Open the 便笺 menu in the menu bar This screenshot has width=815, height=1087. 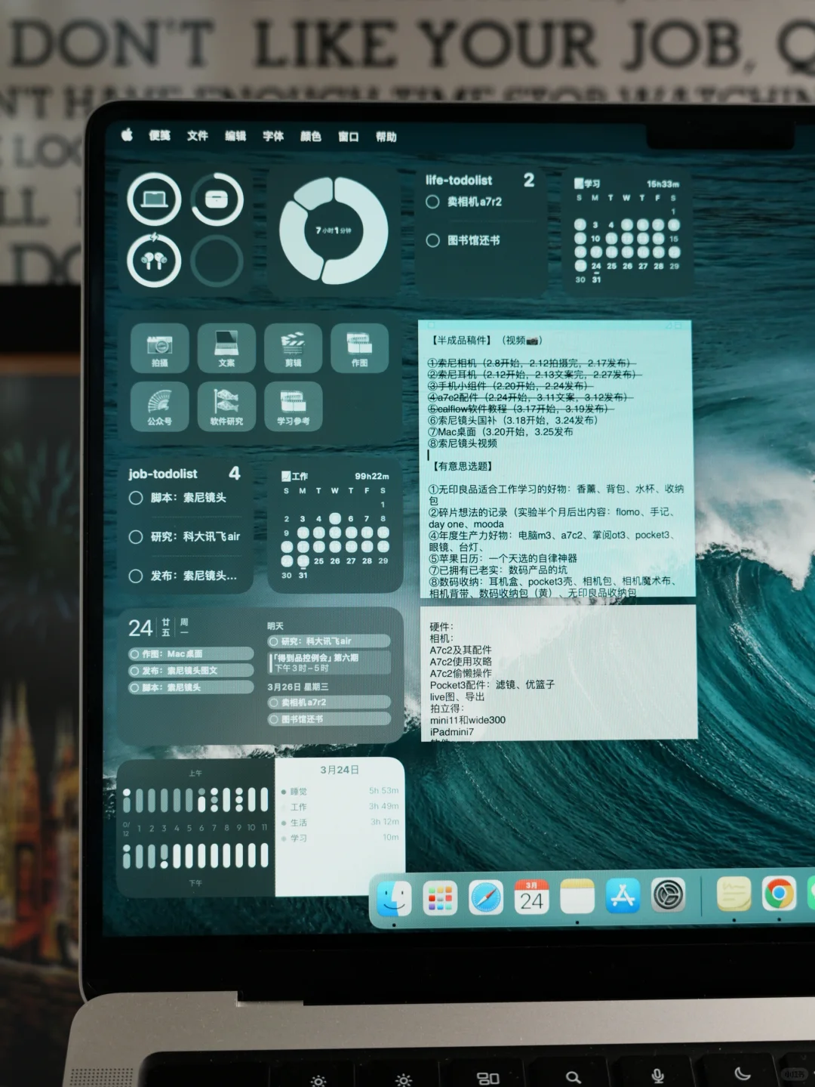pos(161,137)
